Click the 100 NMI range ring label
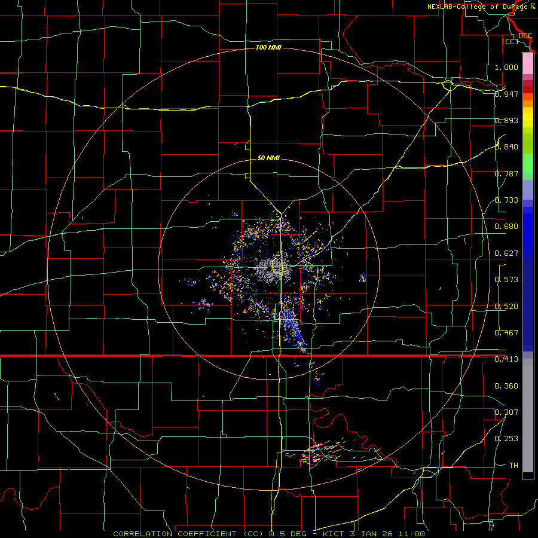Screen dimensions: 538x538 point(268,47)
